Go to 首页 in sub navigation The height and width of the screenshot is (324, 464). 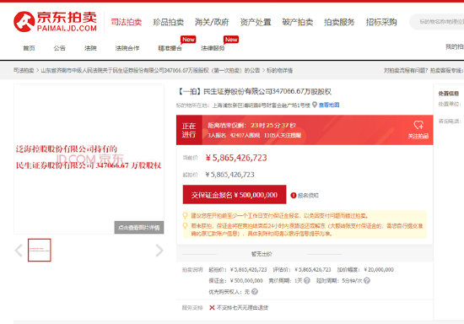tap(29, 48)
